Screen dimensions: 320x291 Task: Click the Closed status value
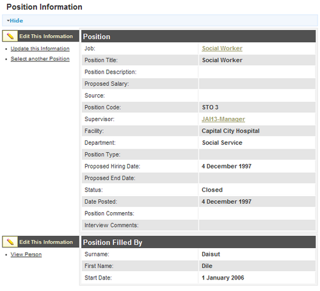pos(212,190)
